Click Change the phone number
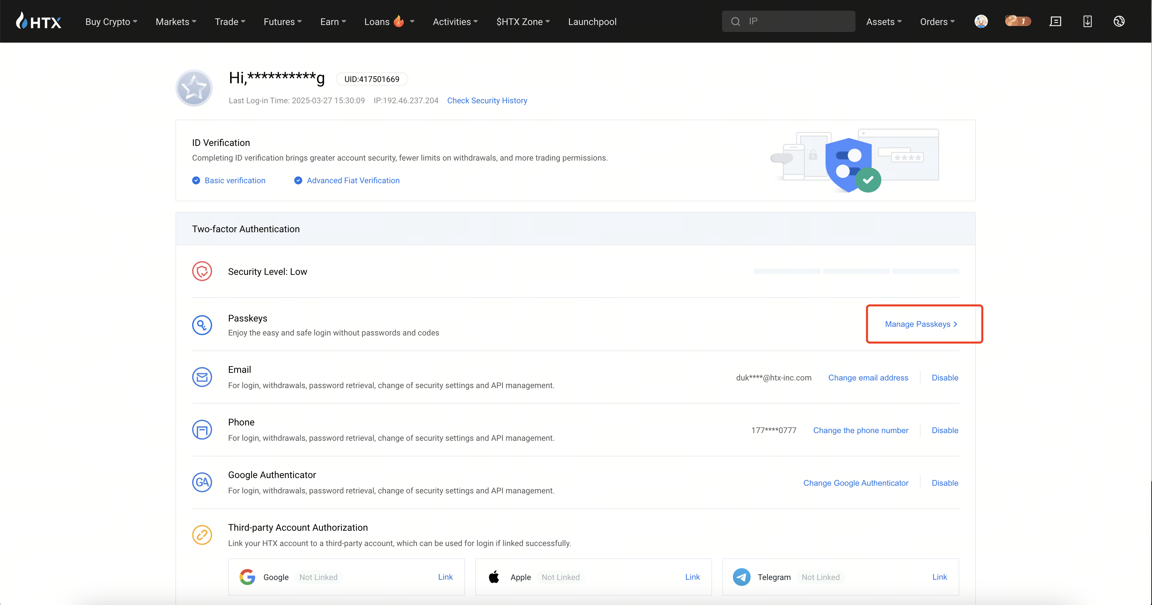Screen dimensions: 1152x605 (860, 430)
